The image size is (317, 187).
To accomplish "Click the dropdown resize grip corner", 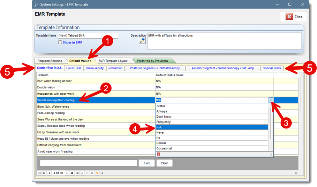I will [x=271, y=155].
